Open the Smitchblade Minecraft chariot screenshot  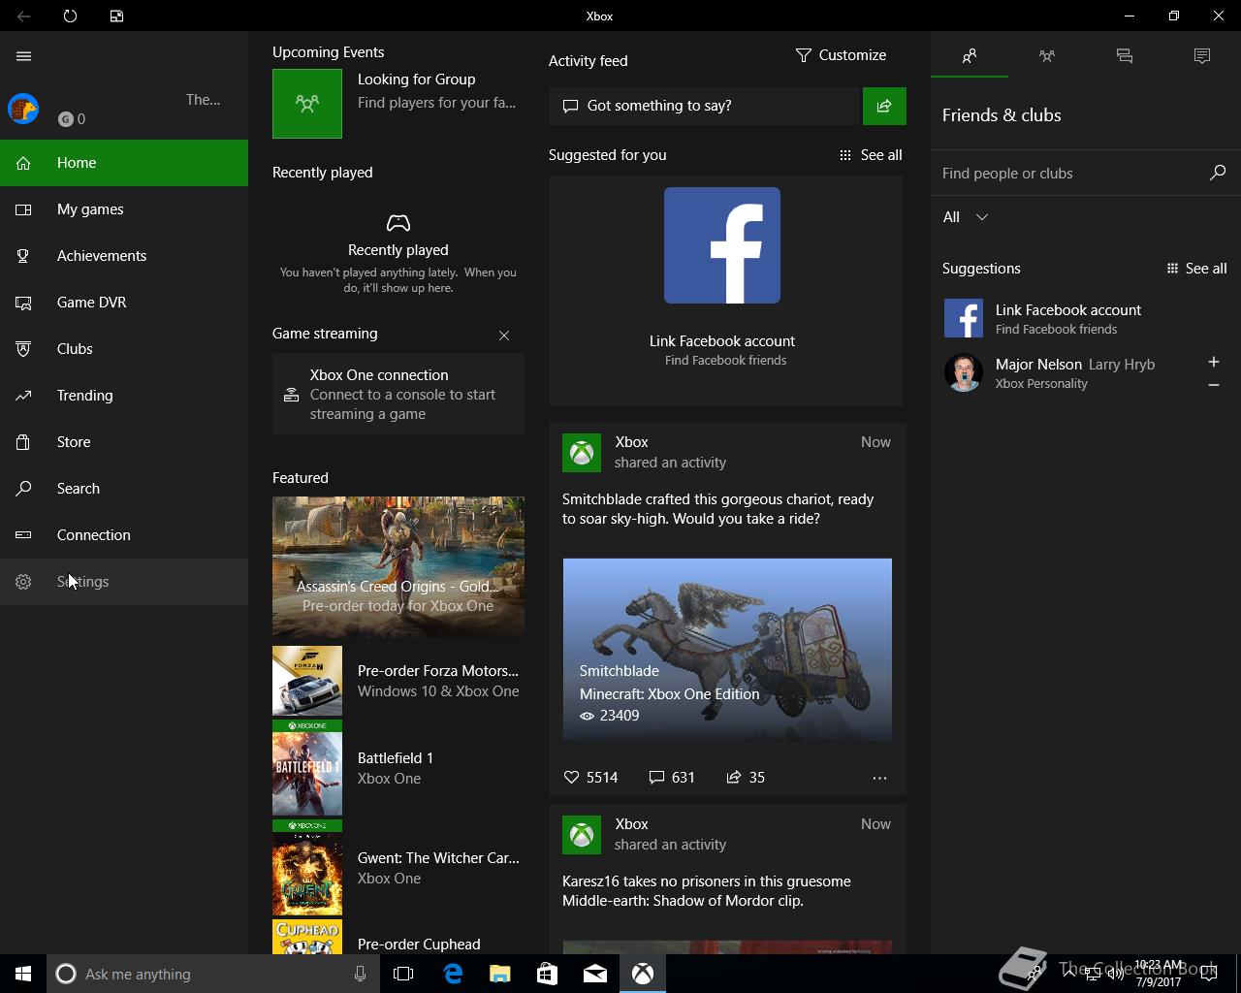pyautogui.click(x=727, y=650)
